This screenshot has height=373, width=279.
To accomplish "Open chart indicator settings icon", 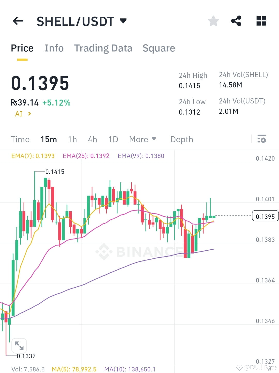I will [262, 139].
